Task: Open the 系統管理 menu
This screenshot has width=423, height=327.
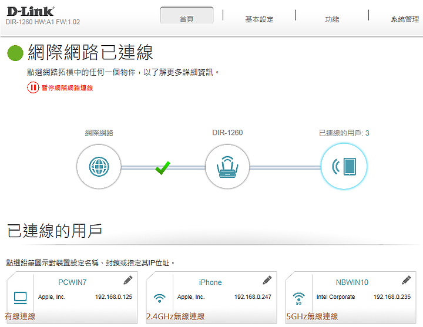Action: [405, 19]
